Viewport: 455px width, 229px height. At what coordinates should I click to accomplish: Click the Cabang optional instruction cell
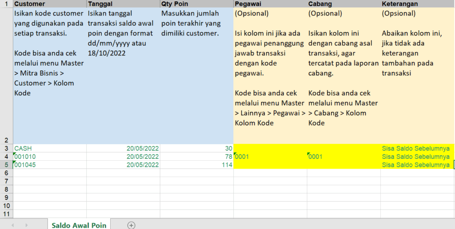point(344,76)
